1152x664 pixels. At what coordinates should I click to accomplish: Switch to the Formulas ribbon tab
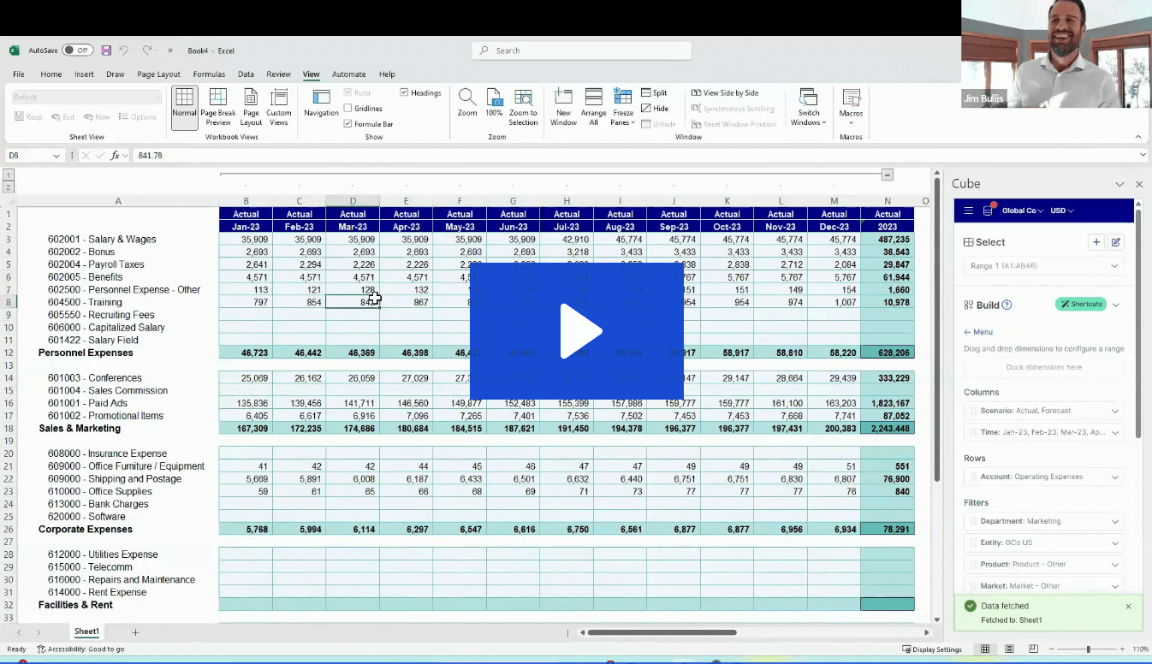pos(209,74)
